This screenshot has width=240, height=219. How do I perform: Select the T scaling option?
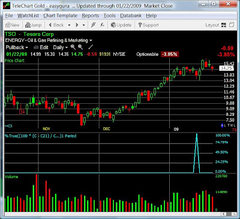point(229,125)
